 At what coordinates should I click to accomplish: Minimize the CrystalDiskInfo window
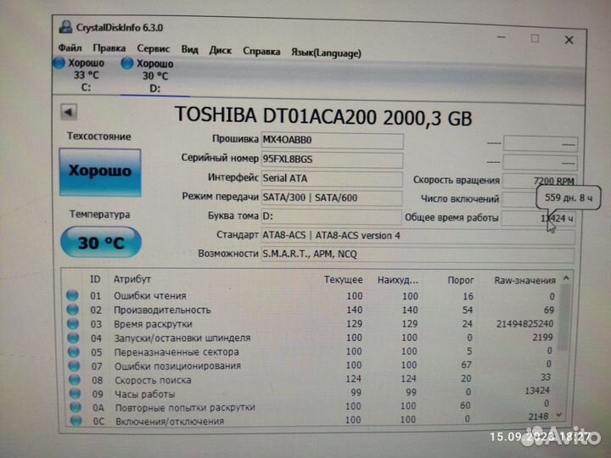click(x=502, y=37)
